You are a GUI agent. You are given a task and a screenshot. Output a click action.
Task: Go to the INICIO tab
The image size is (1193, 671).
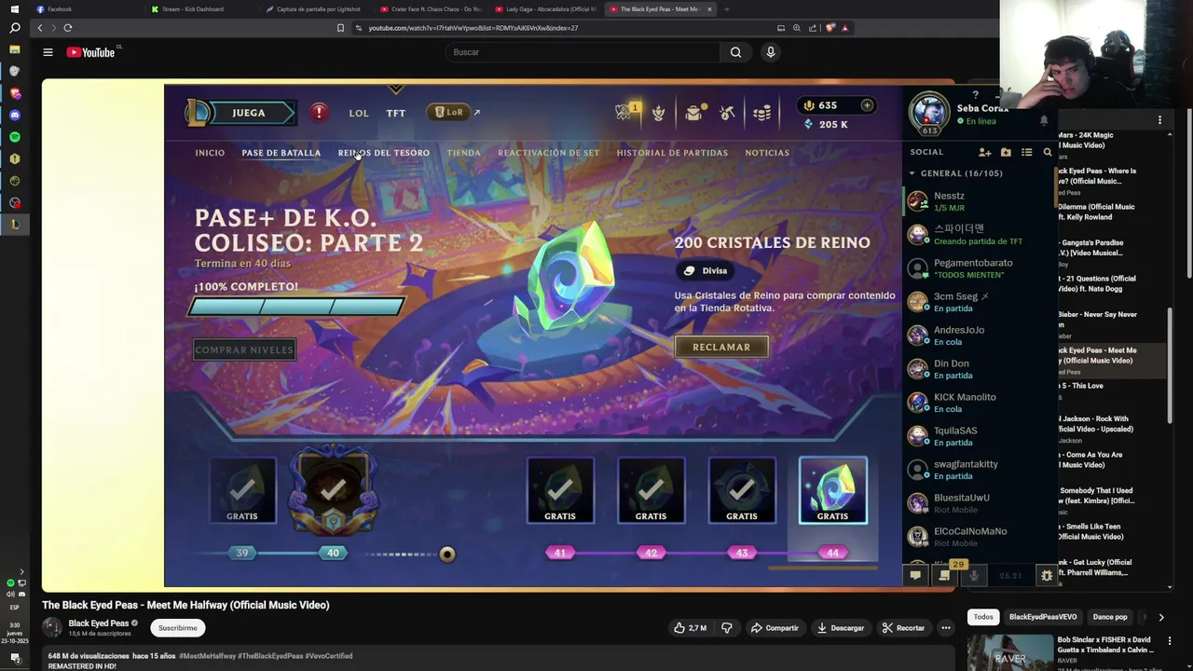click(210, 153)
